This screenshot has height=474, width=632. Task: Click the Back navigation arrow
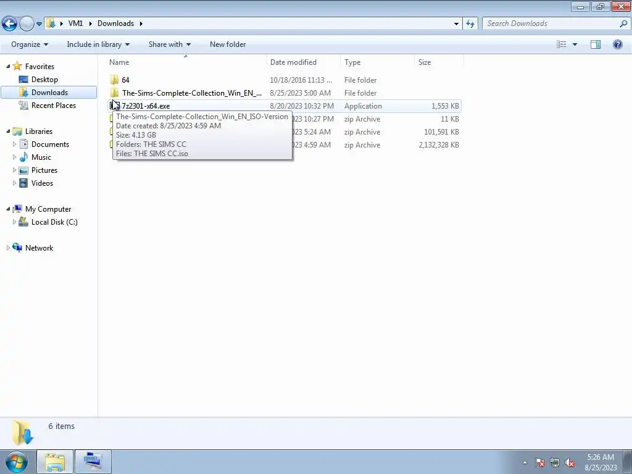tap(10, 24)
